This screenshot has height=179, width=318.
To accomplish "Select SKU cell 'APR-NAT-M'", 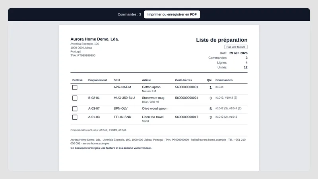I will 122,87.
